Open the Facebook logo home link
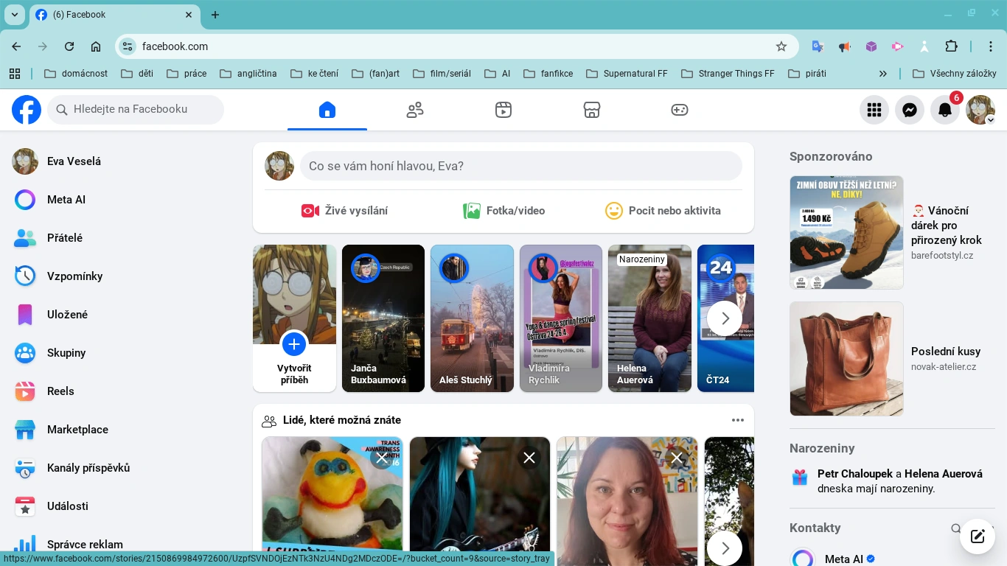The height and width of the screenshot is (566, 1007). point(27,110)
